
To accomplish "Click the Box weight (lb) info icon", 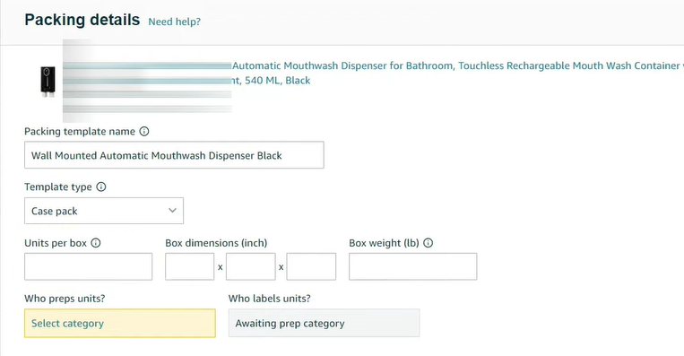I will coord(428,243).
